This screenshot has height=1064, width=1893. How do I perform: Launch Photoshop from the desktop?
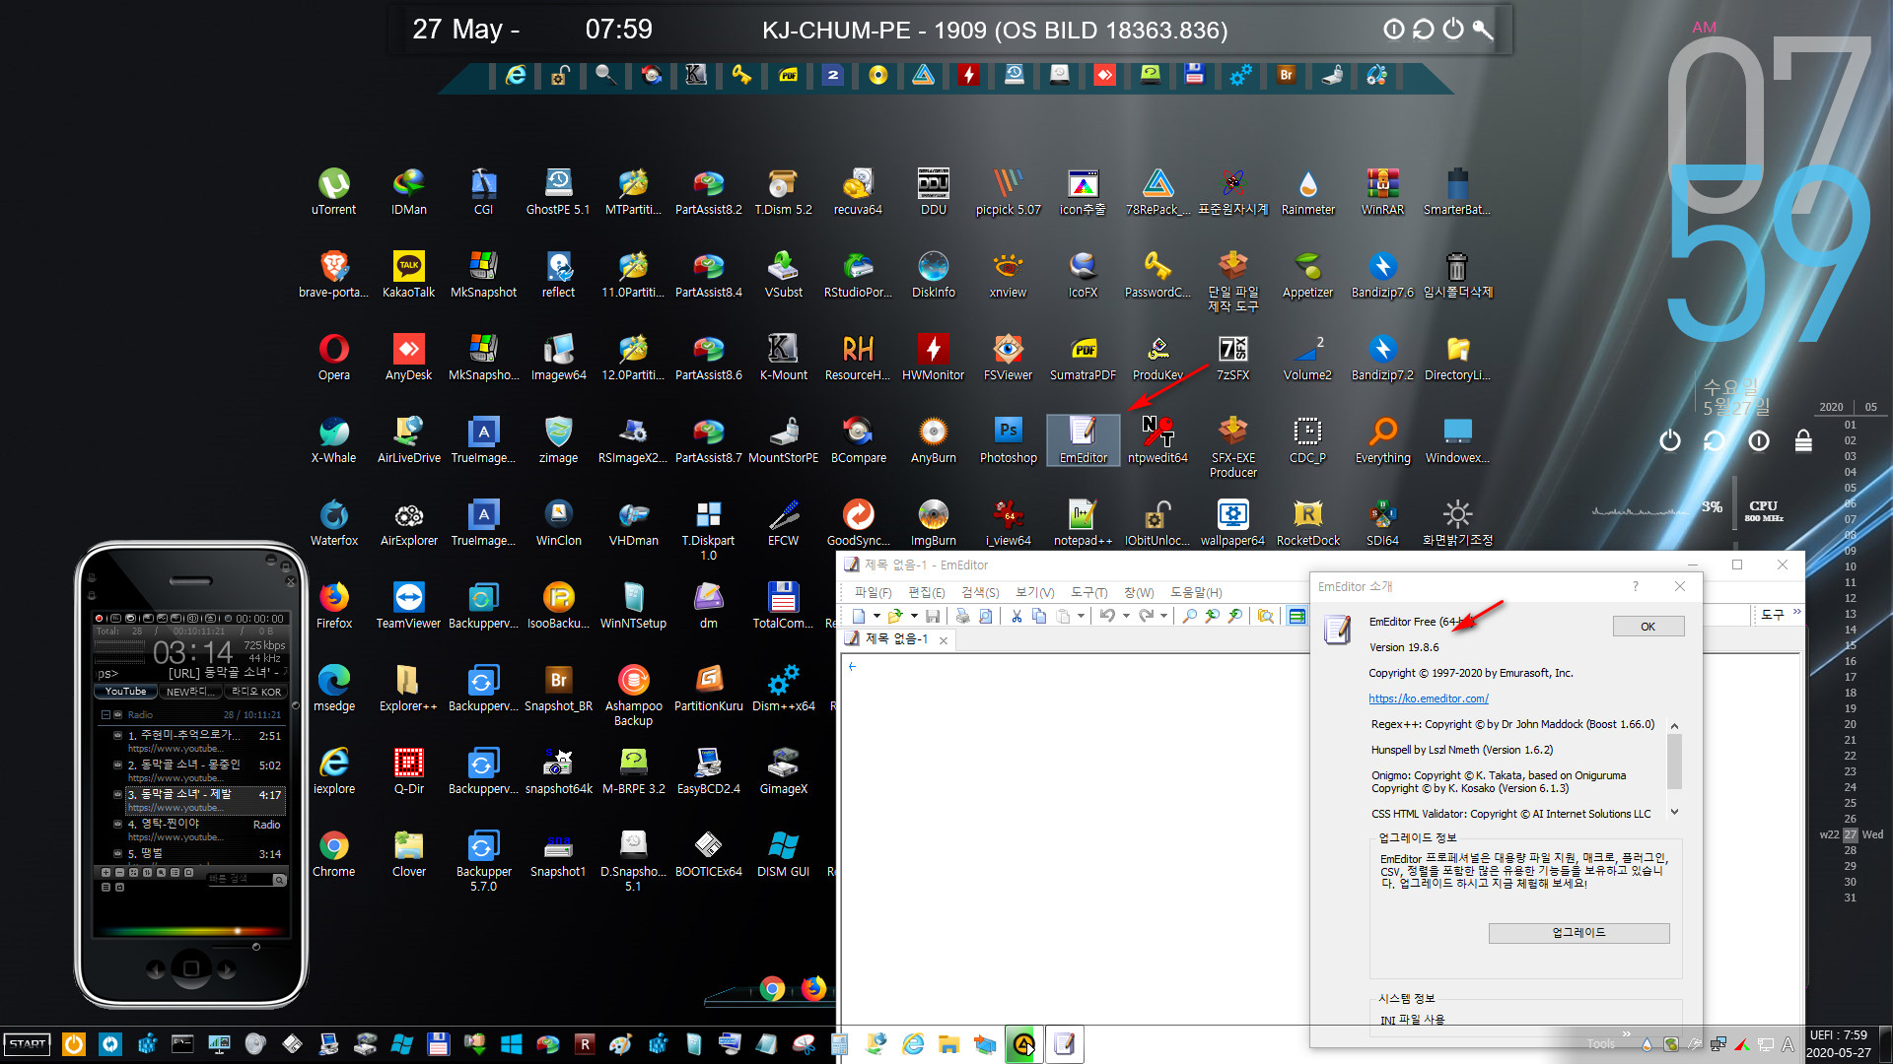pos(1009,439)
